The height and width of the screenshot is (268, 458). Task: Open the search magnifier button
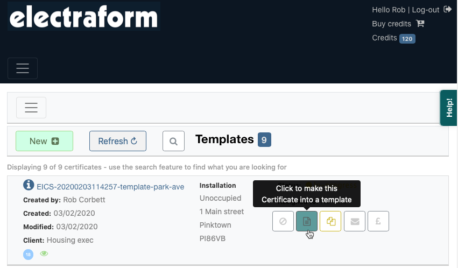[x=173, y=141]
